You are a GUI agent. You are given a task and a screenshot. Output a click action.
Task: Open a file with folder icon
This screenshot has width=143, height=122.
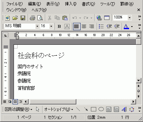15,18
